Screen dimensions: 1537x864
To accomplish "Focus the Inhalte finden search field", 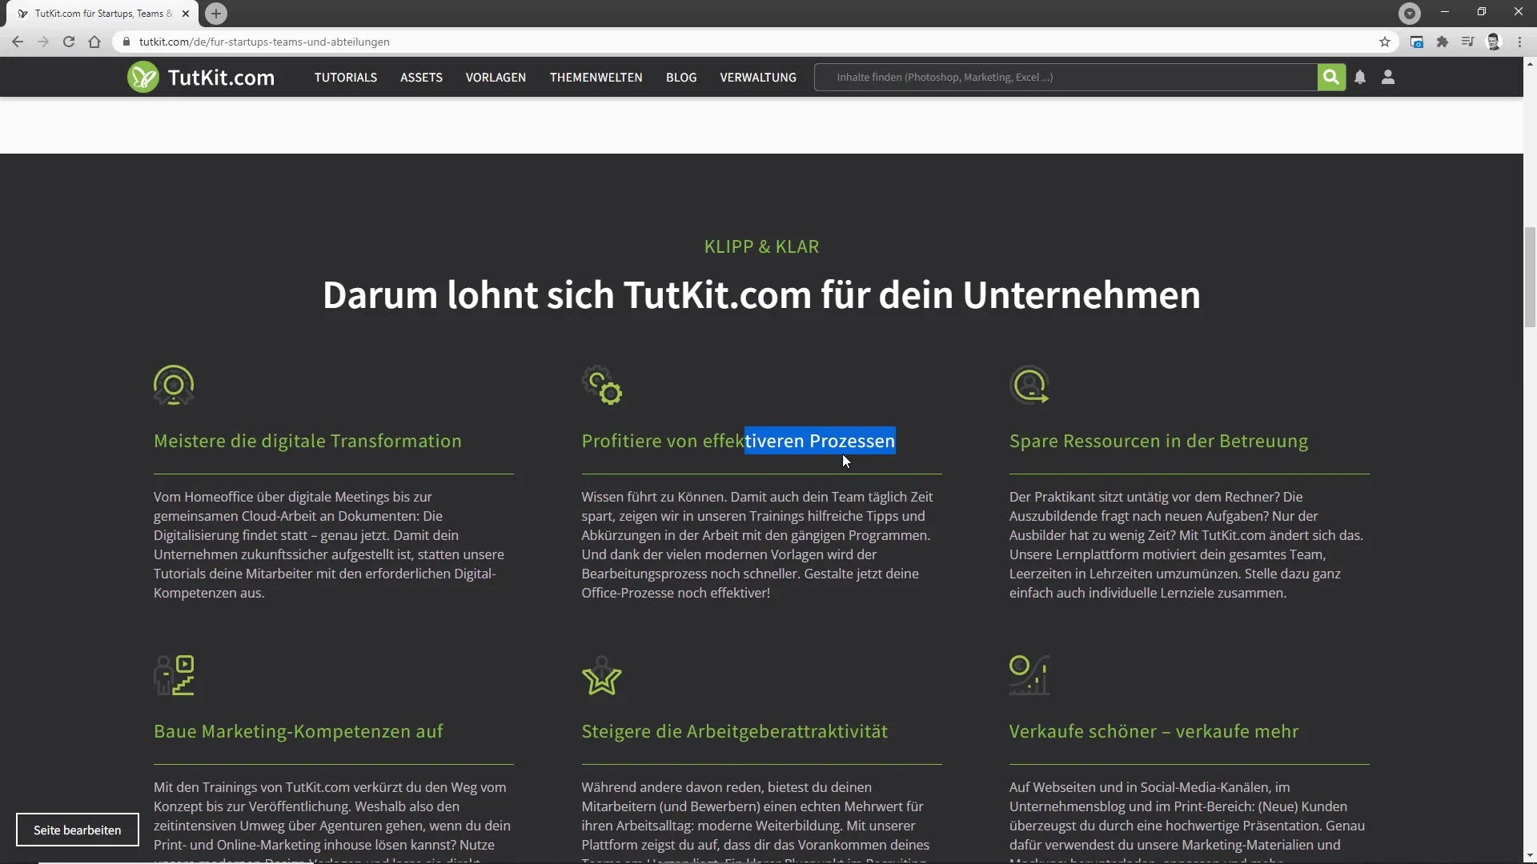I will coord(1065,78).
